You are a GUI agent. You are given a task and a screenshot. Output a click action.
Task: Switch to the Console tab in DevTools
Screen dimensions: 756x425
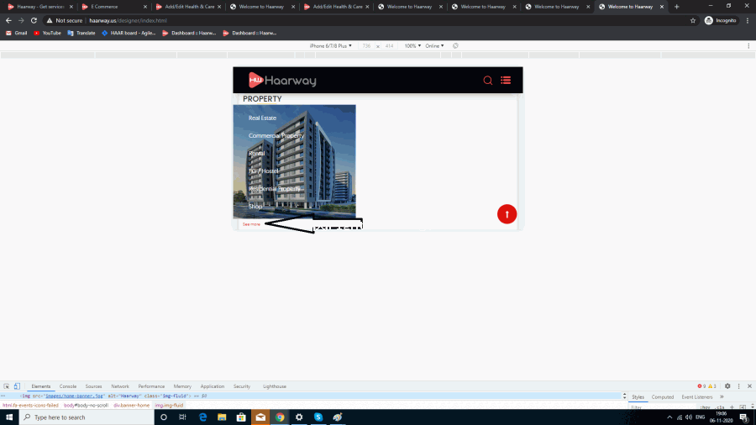click(x=68, y=386)
